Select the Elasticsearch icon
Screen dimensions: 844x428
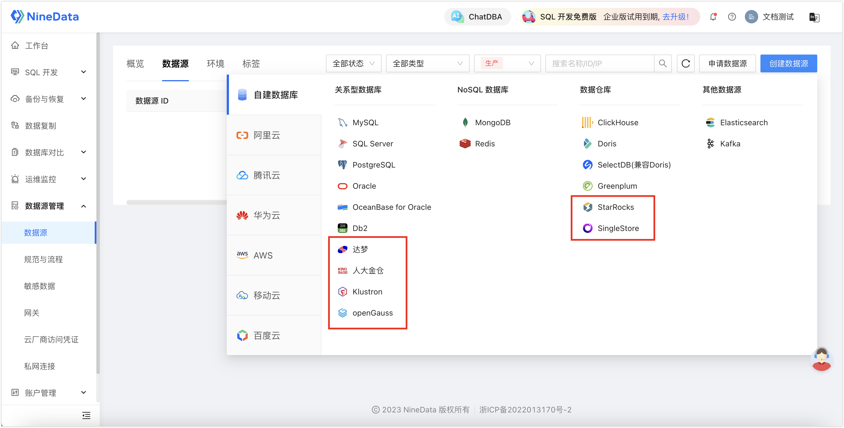[710, 122]
